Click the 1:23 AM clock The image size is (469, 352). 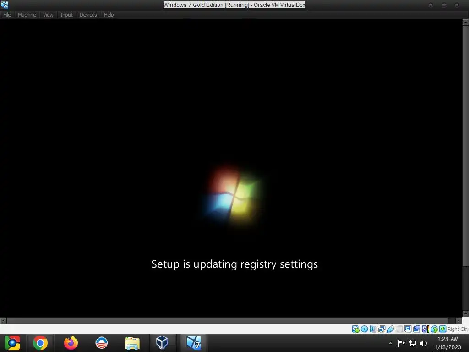tap(448, 339)
